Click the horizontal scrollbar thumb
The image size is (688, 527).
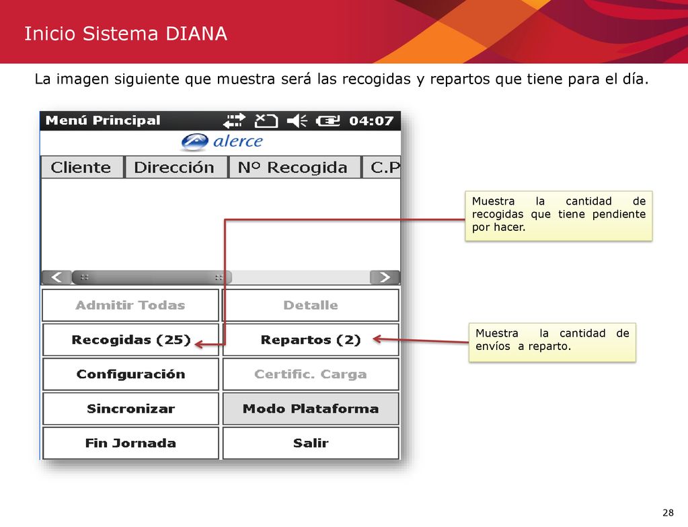coord(152,277)
